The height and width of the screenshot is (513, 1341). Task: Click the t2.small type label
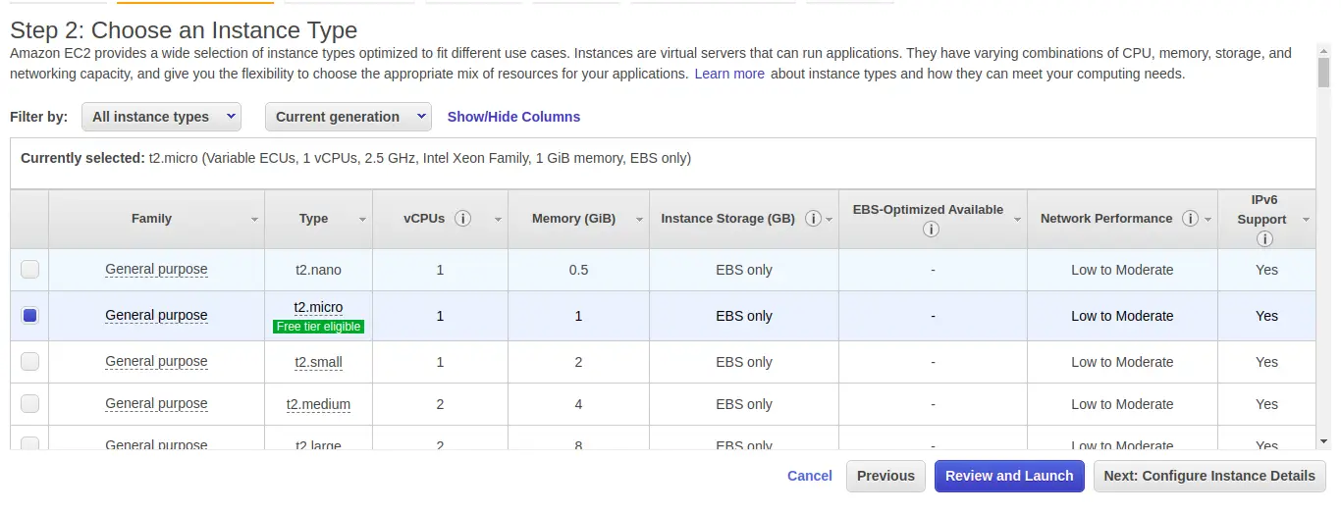318,362
